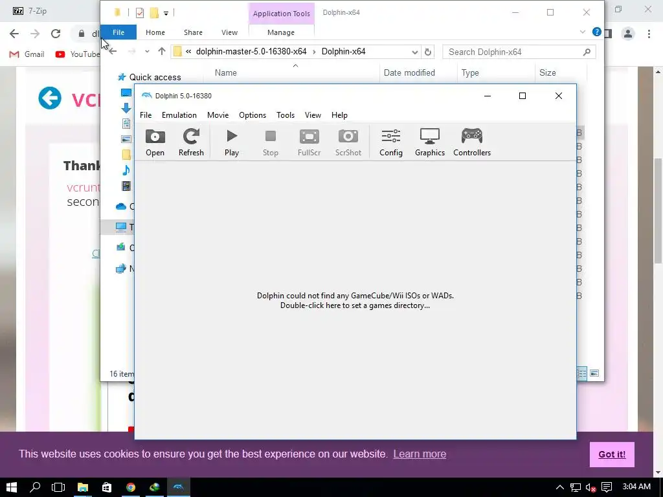Open the Emulation menu
This screenshot has width=663, height=497.
(179, 115)
